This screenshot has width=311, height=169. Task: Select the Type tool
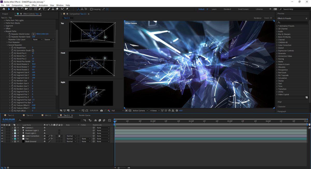click(x=44, y=9)
